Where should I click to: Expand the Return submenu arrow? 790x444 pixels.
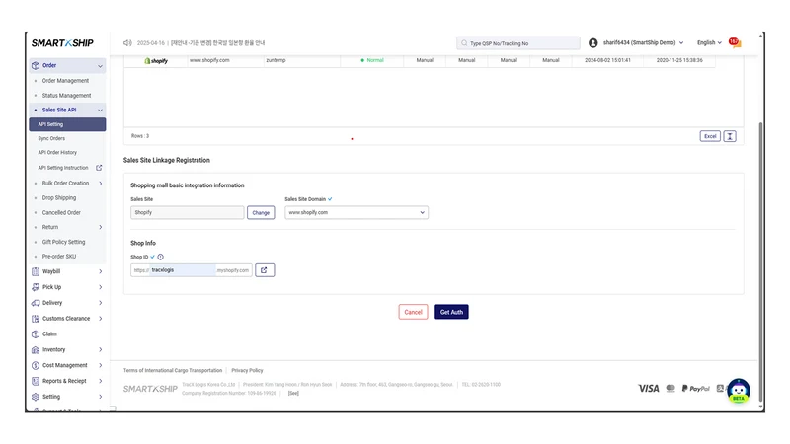(101, 227)
